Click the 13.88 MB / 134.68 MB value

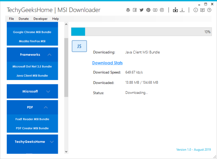142,83
